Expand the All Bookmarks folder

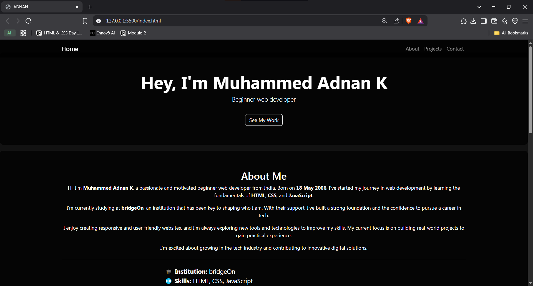click(x=511, y=33)
